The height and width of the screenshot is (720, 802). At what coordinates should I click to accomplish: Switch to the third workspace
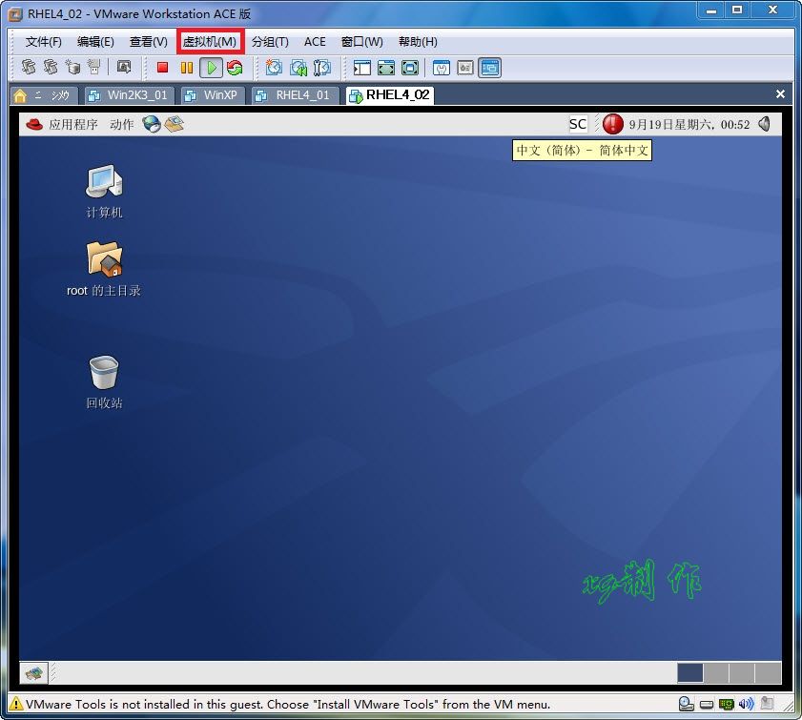[x=742, y=673]
